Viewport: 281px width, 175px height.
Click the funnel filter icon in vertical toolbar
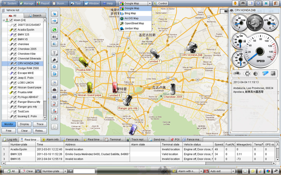click(x=54, y=52)
